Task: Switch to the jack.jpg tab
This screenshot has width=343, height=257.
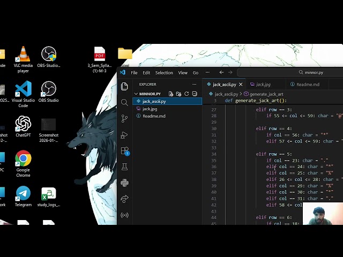Action: tap(264, 85)
